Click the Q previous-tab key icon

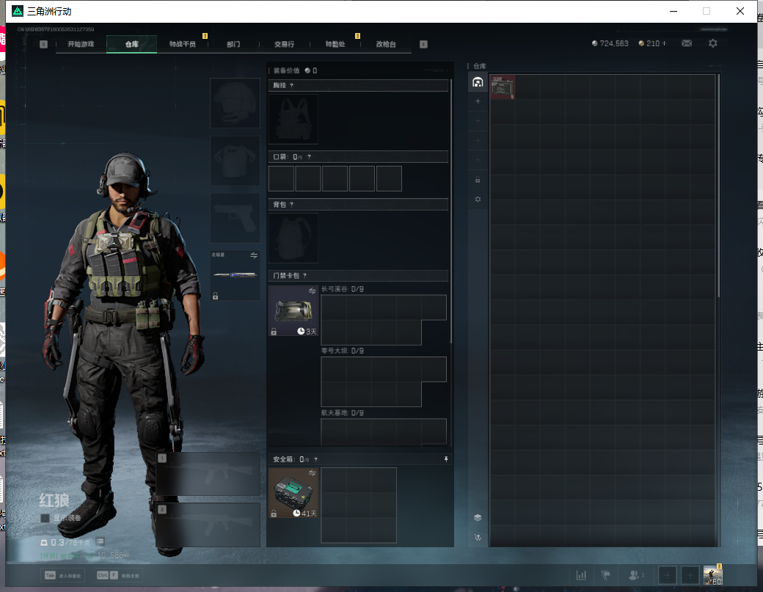tap(44, 44)
